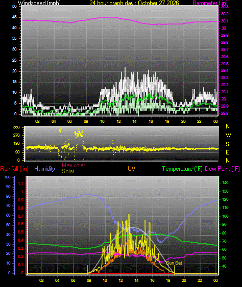The height and width of the screenshot is (287, 242).
Task: Click the '22' hour label under bottom chart
Action: [200, 280]
